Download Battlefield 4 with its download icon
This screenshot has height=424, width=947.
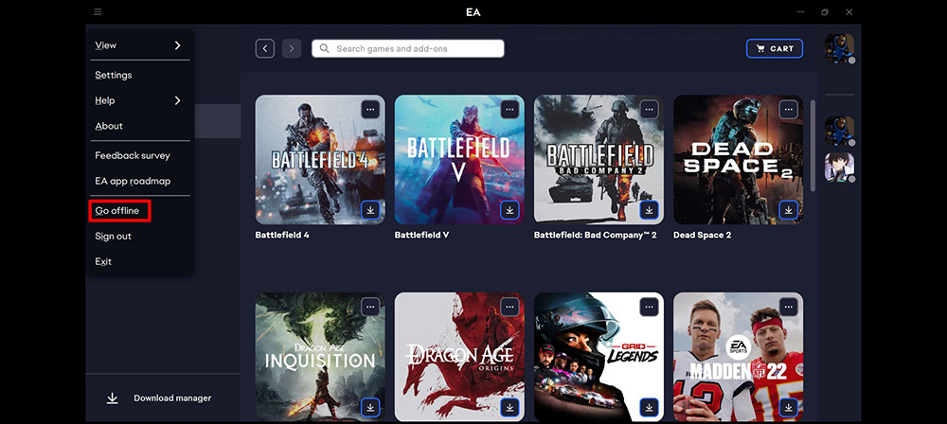[371, 210]
